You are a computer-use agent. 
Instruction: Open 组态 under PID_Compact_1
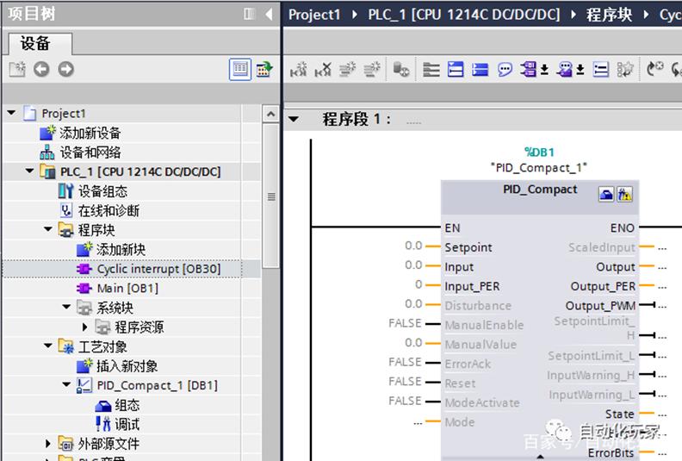pos(127,405)
